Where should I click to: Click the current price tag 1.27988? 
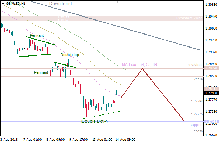coord(210,93)
